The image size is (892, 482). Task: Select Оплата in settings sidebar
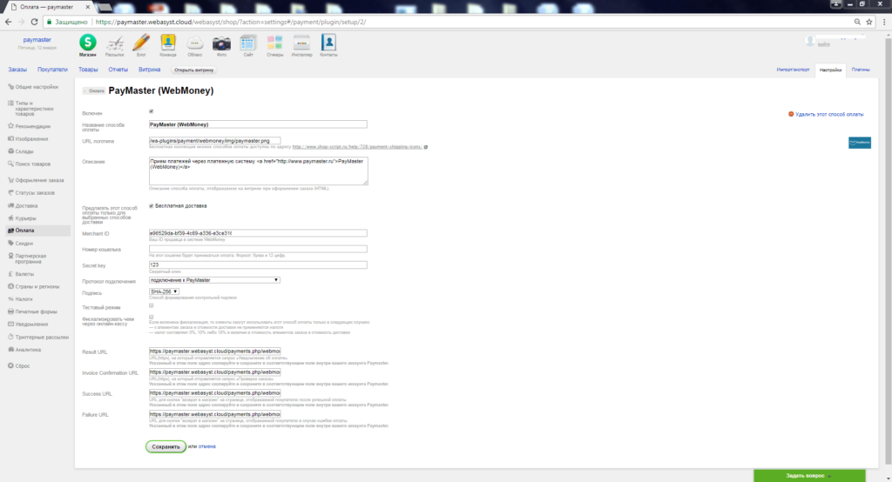coord(37,231)
